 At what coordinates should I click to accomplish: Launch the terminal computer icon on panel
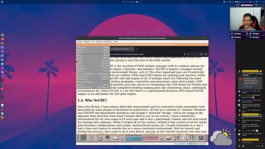click(x=108, y=138)
